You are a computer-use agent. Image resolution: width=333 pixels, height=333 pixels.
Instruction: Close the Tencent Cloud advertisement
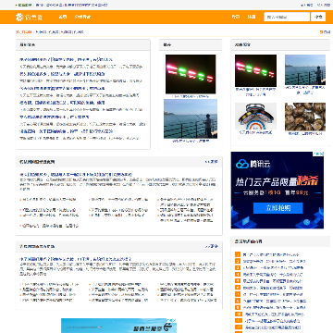point(321,154)
